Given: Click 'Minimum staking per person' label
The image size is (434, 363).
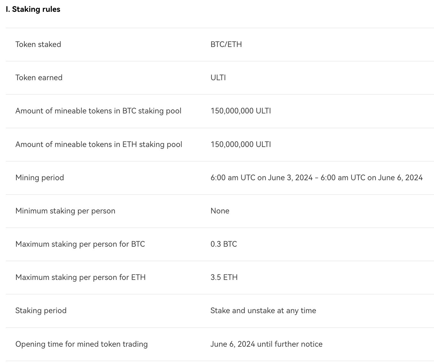Looking at the screenshot, I should click(65, 211).
